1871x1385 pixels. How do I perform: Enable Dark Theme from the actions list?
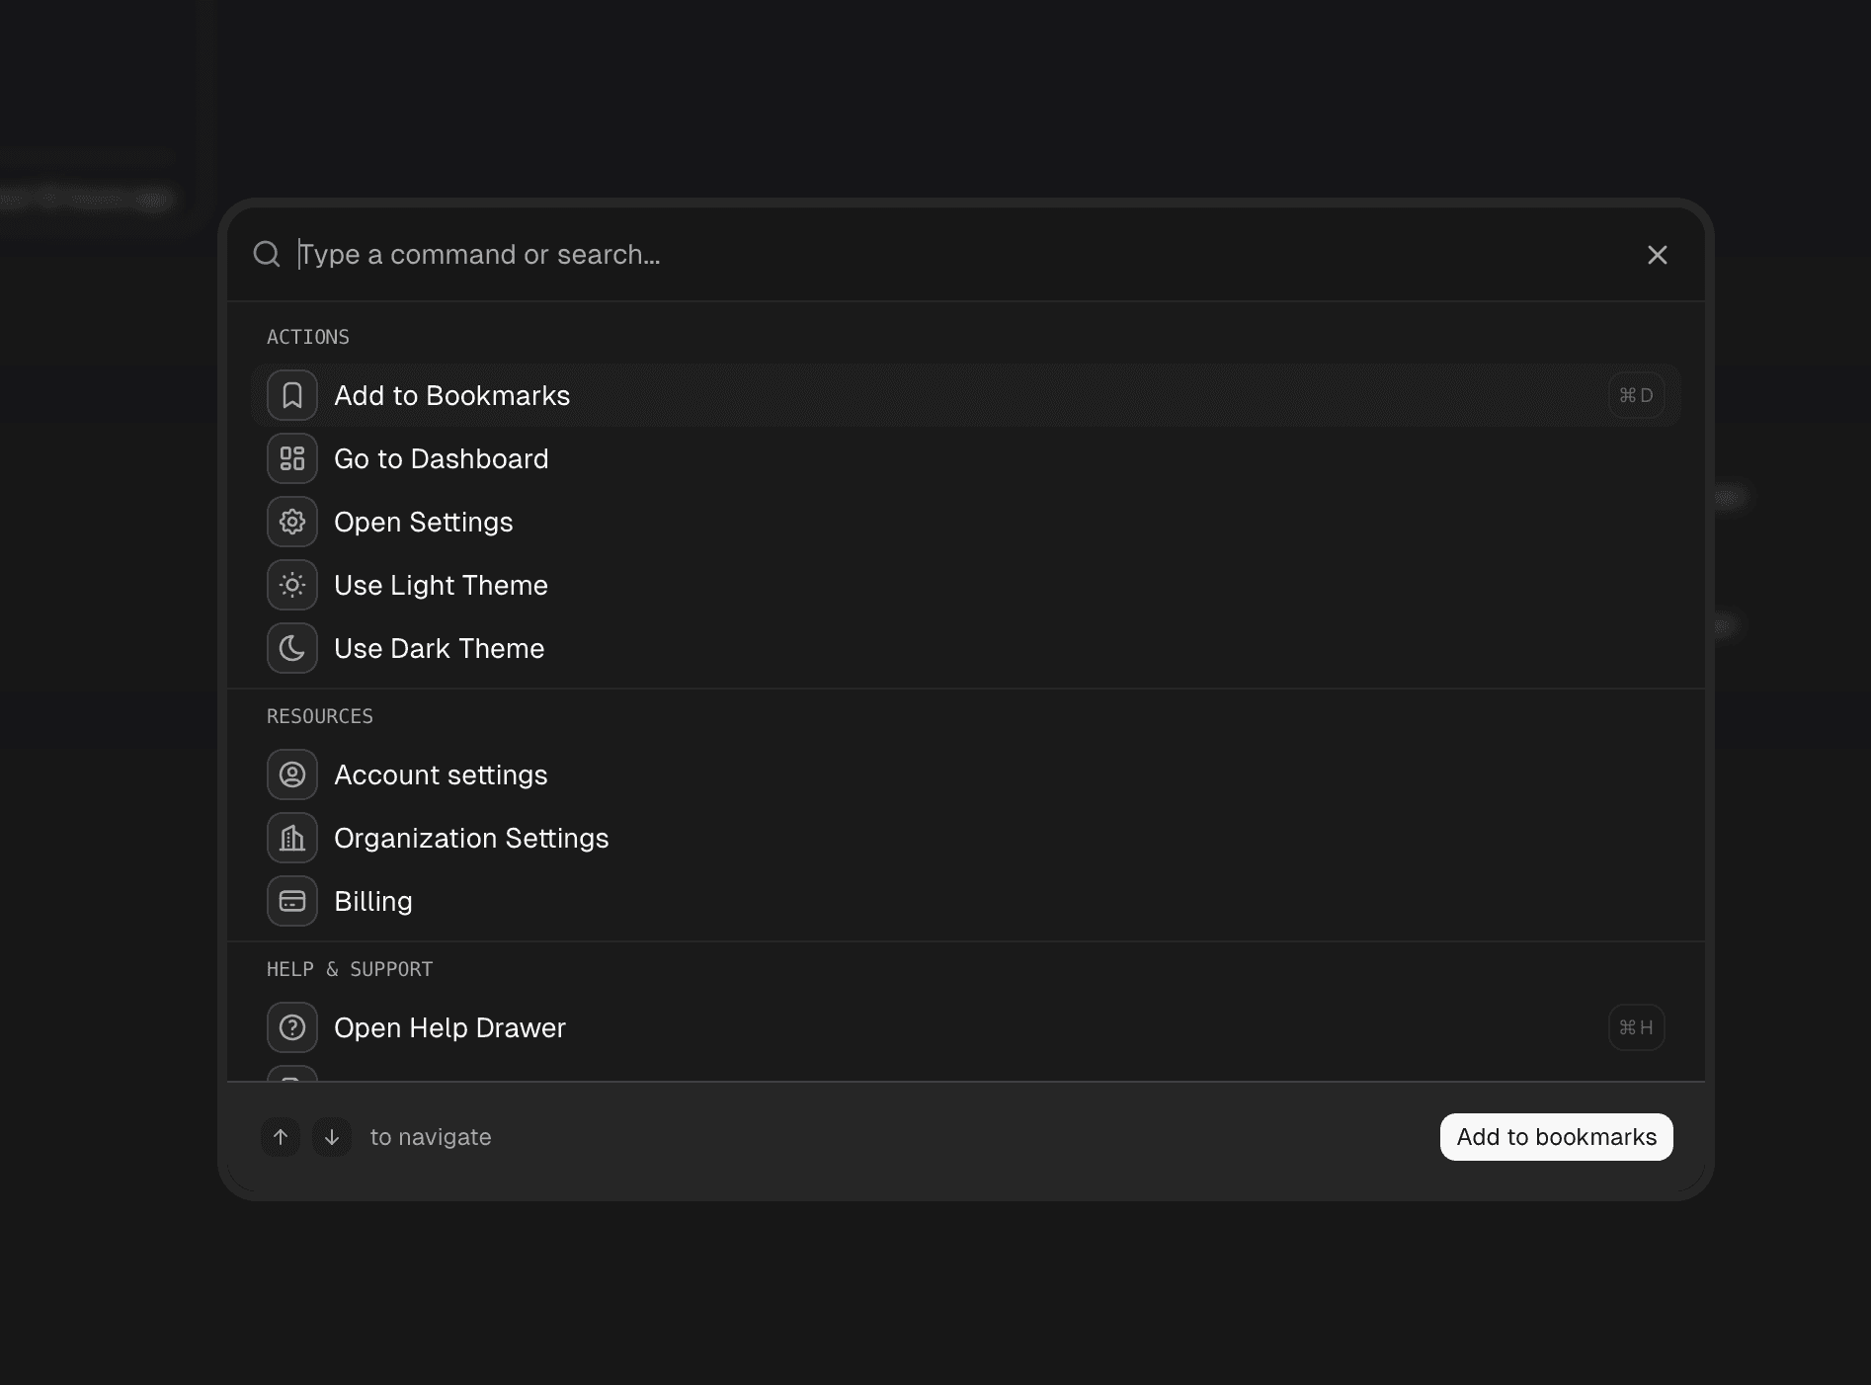click(x=440, y=648)
